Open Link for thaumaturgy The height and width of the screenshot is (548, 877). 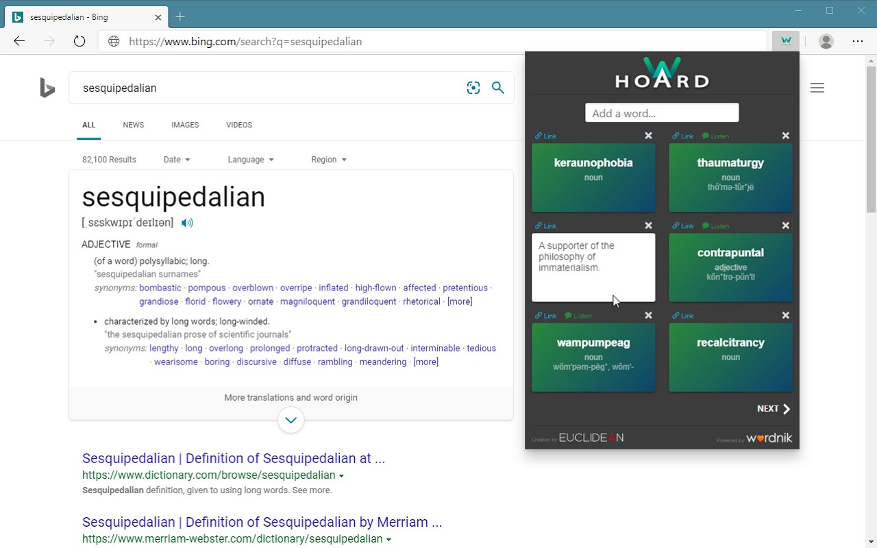click(x=683, y=136)
